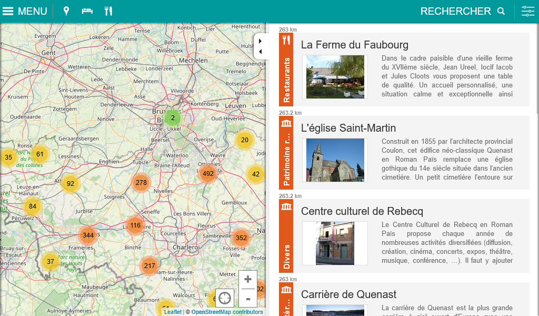
Task: Open the filter sliders settings icon
Action: point(527,11)
